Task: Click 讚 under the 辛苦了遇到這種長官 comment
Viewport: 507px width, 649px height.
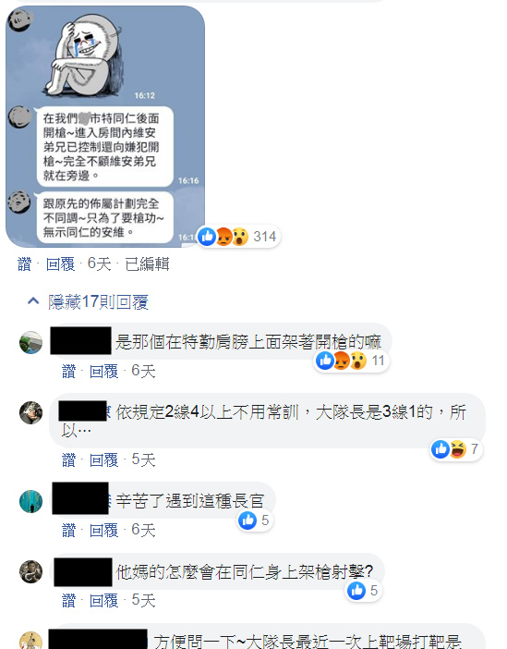Action: (x=68, y=531)
